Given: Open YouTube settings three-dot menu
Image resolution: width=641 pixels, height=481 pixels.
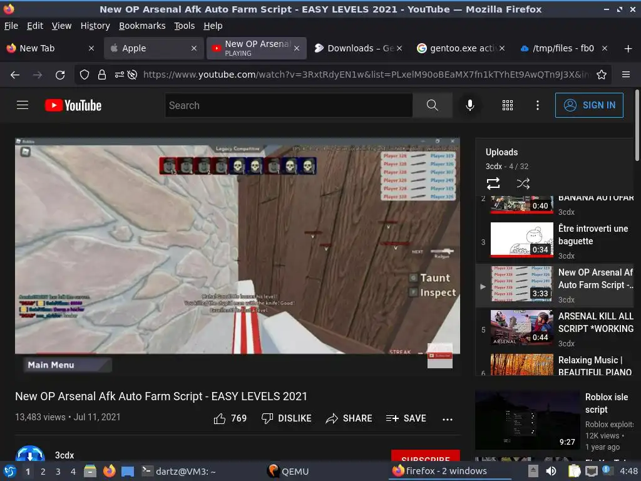Looking at the screenshot, I should coord(537,105).
